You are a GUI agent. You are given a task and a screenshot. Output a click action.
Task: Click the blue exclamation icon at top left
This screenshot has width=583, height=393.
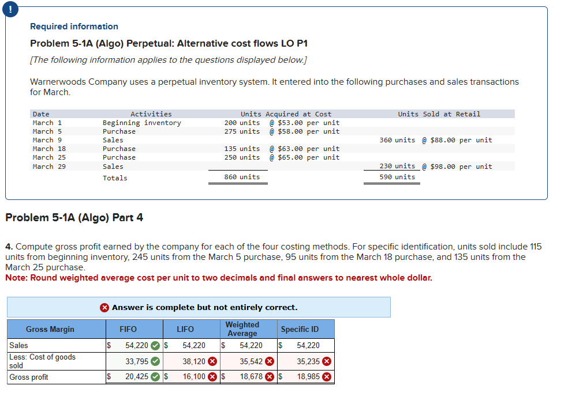click(x=11, y=10)
